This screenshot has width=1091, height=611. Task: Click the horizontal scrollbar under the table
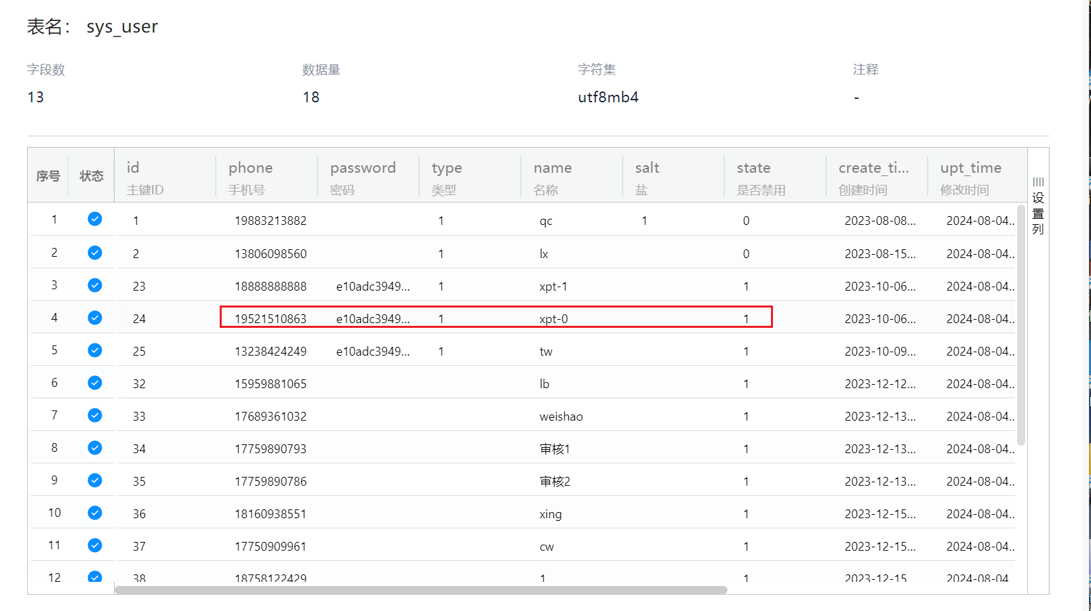tap(420, 590)
